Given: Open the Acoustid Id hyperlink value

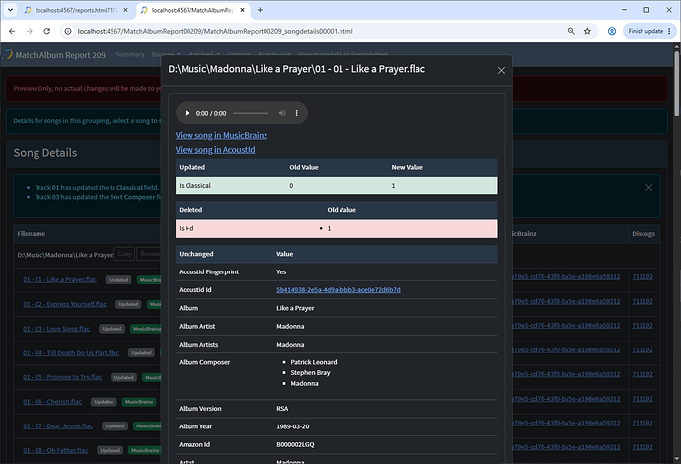Looking at the screenshot, I should tap(339, 290).
